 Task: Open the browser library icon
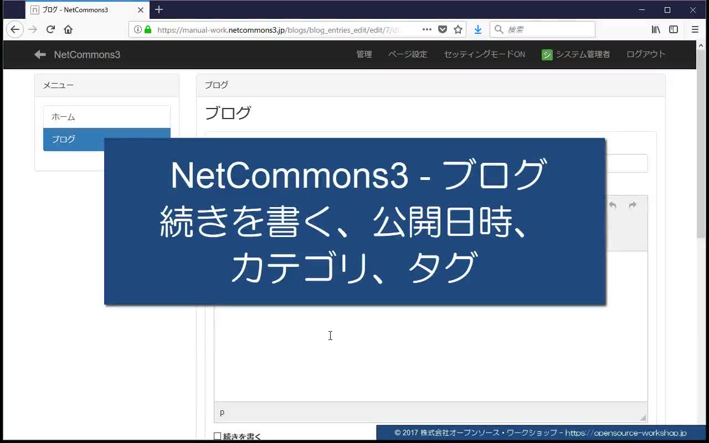tap(656, 29)
